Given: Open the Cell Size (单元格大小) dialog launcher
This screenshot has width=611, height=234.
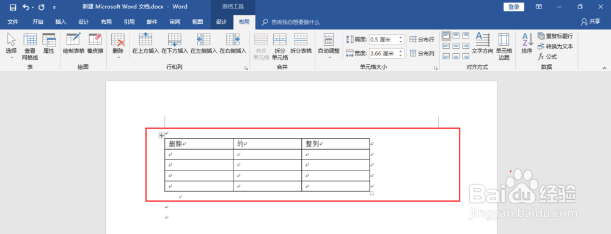Looking at the screenshot, I should click(436, 68).
